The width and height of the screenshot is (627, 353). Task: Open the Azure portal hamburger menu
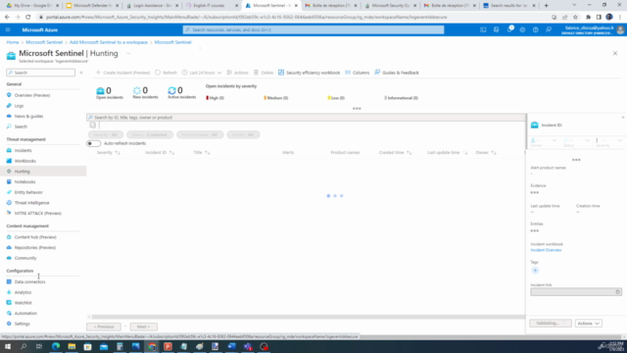coord(8,30)
